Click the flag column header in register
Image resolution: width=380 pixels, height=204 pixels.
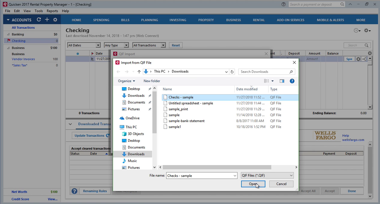pyautogui.click(x=92, y=53)
